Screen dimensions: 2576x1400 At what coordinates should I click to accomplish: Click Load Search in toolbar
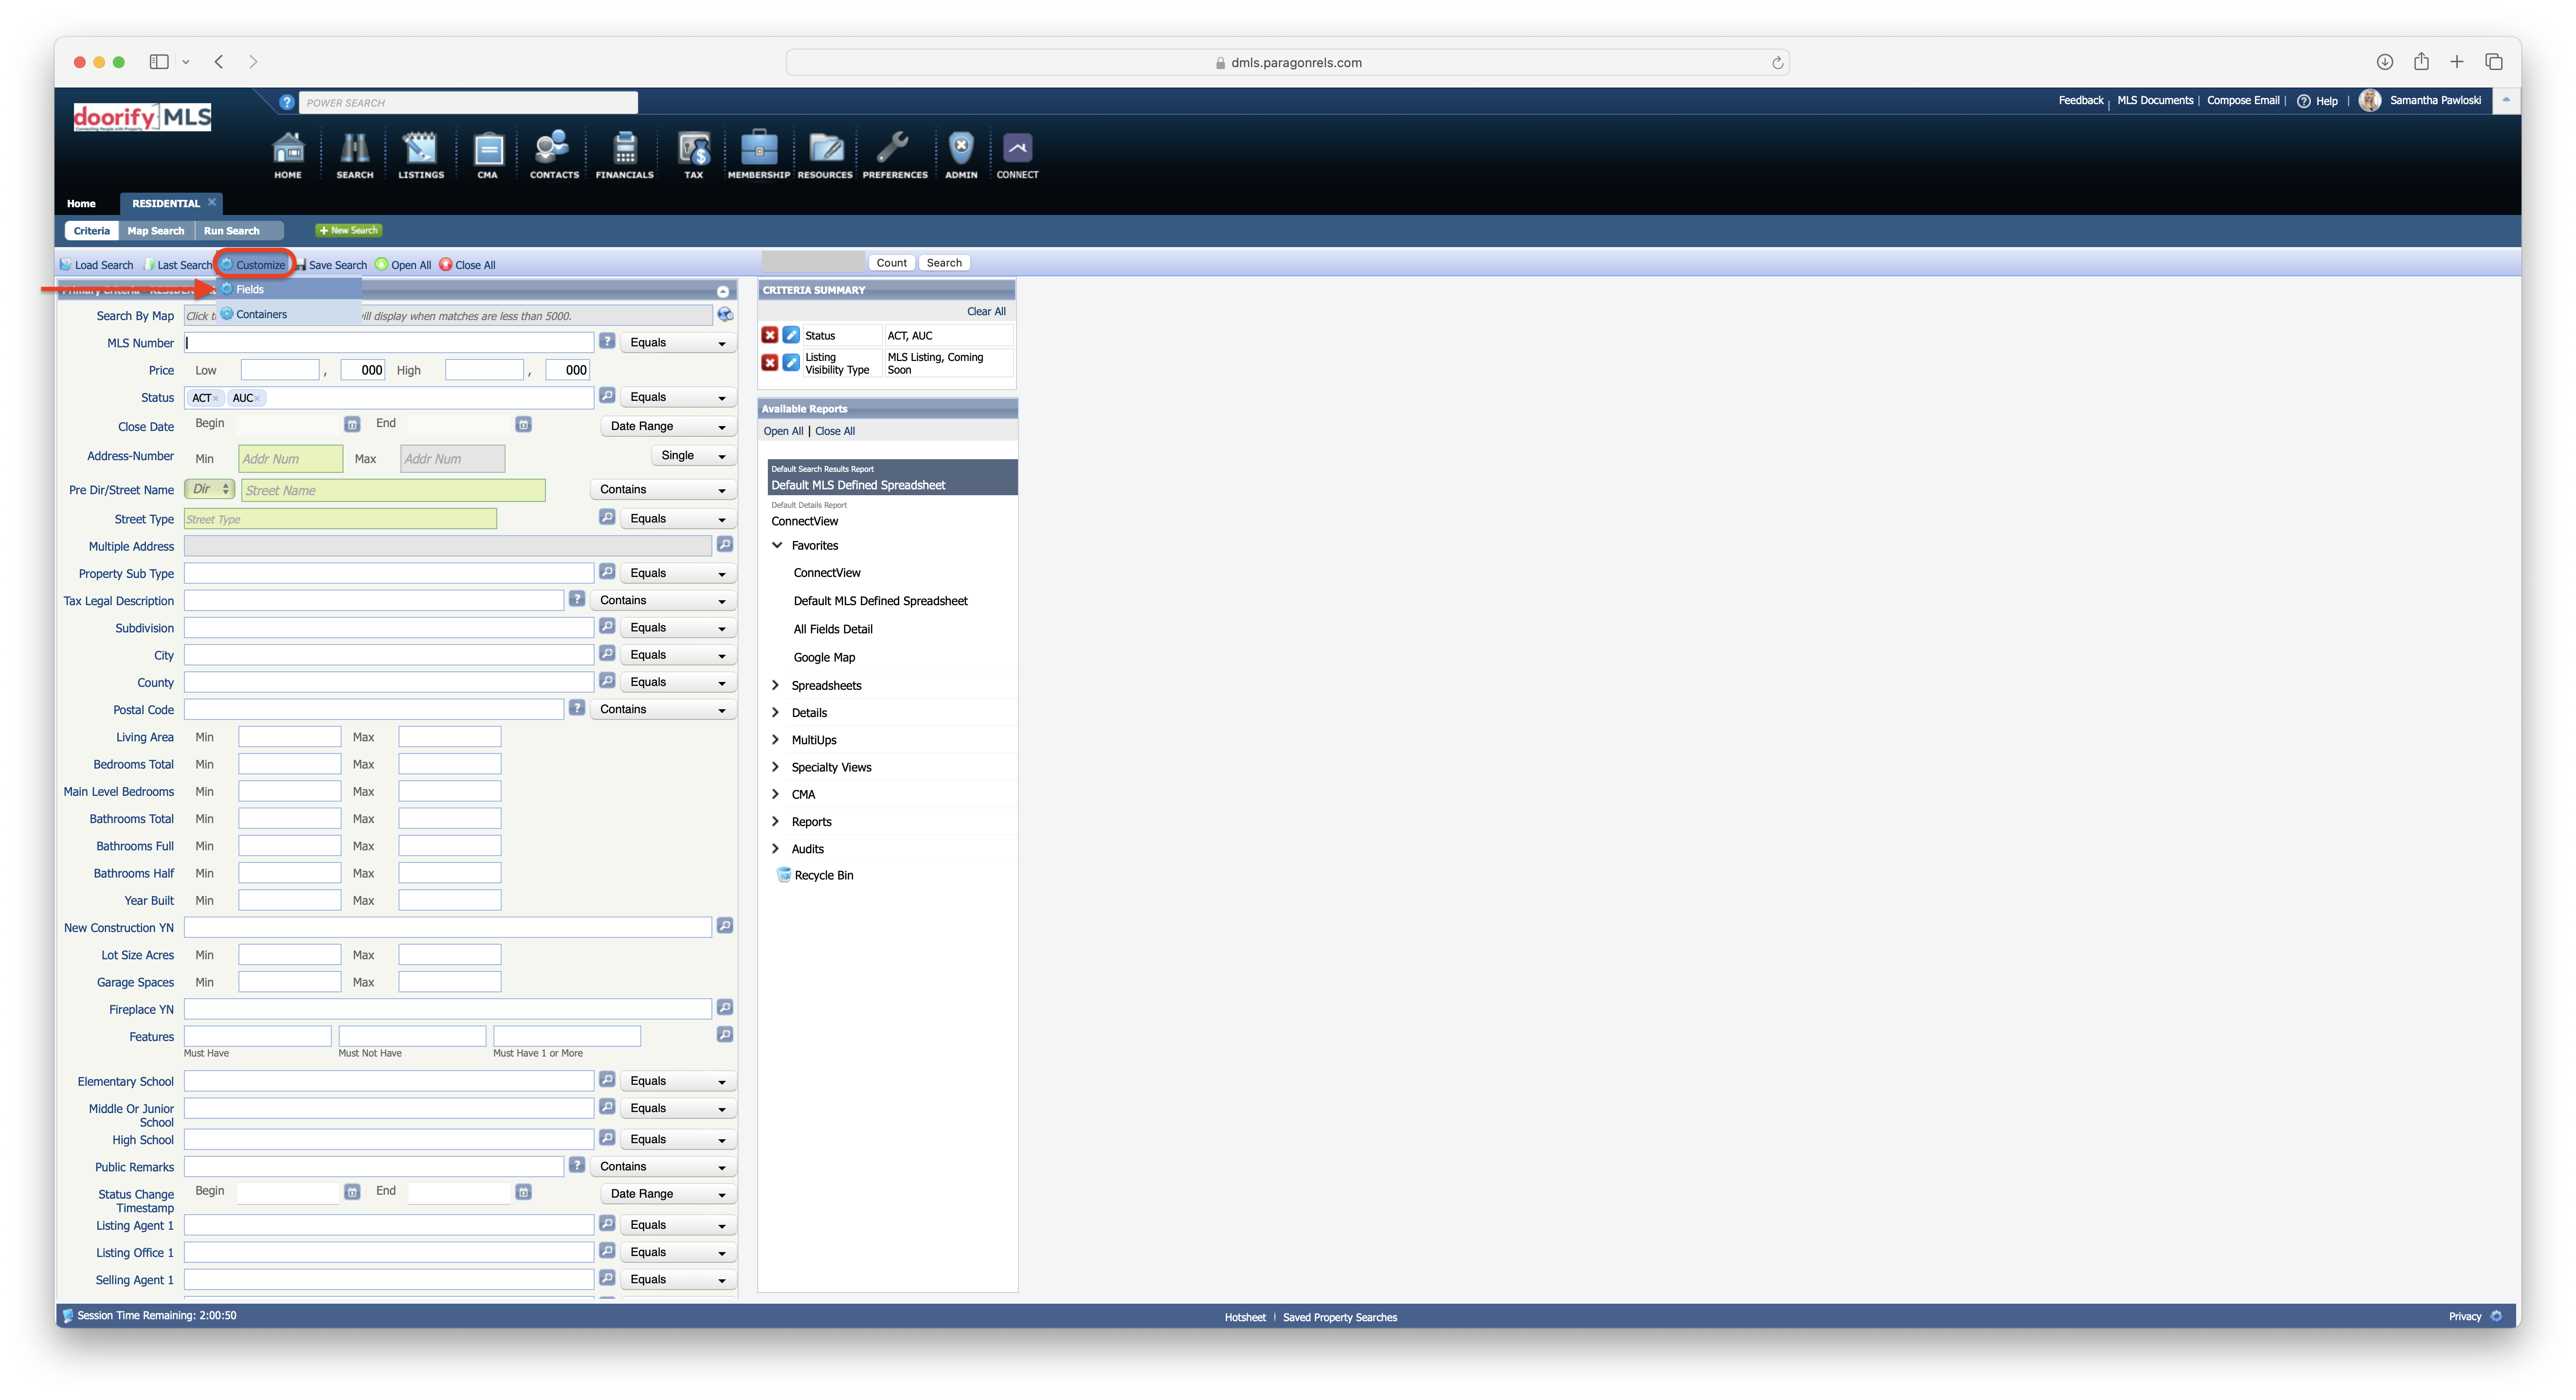[97, 265]
